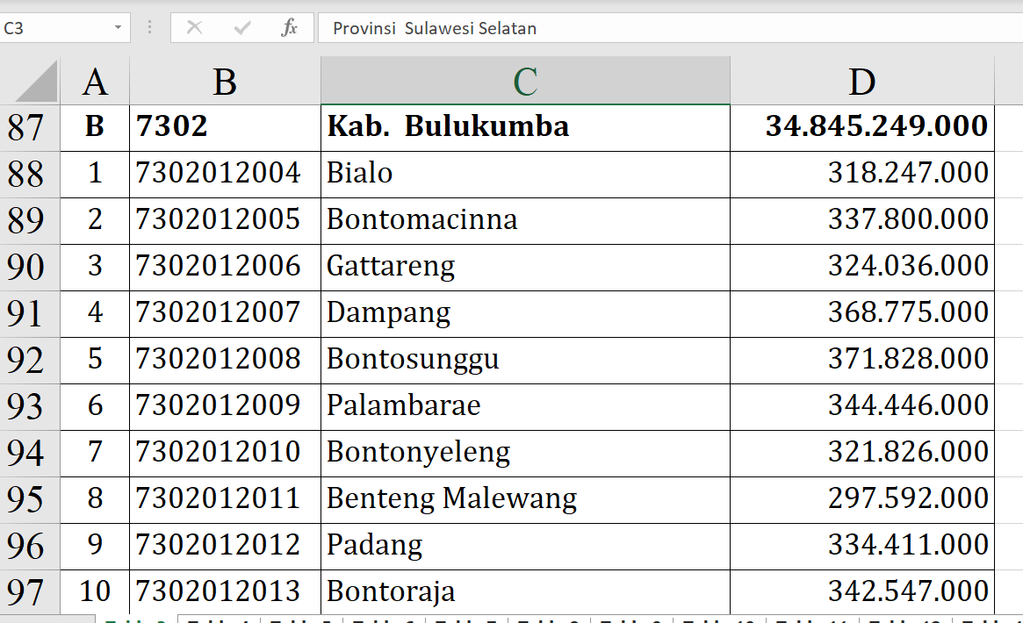This screenshot has height=623, width=1023.
Task: Select column D header
Action: tap(861, 82)
